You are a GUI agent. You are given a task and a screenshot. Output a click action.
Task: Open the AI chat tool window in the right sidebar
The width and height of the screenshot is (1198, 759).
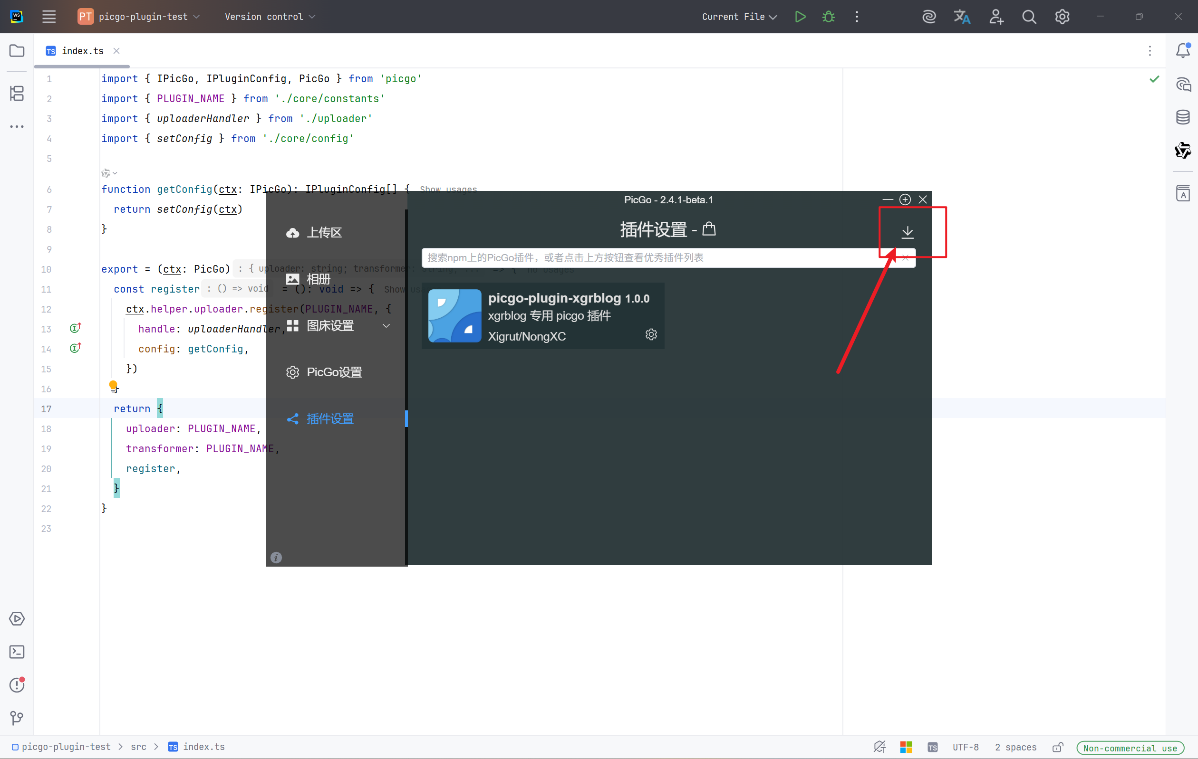pyautogui.click(x=1183, y=84)
